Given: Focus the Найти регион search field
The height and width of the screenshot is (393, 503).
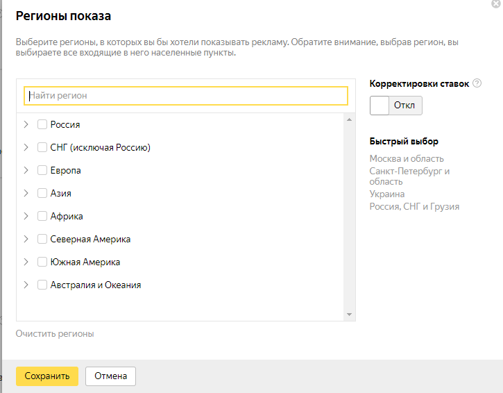Looking at the screenshot, I should [186, 96].
